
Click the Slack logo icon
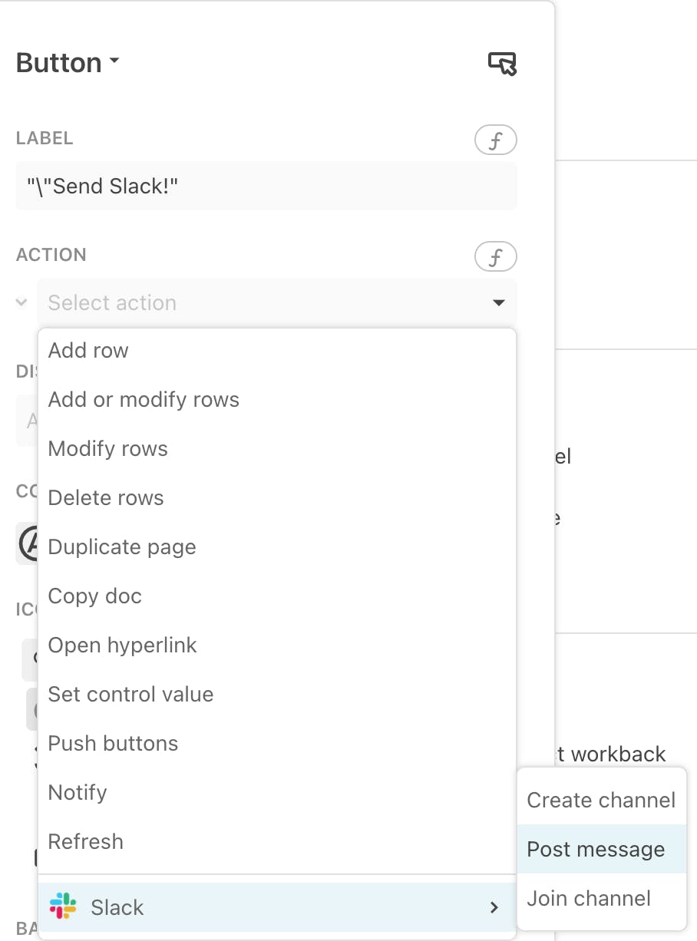tap(63, 906)
